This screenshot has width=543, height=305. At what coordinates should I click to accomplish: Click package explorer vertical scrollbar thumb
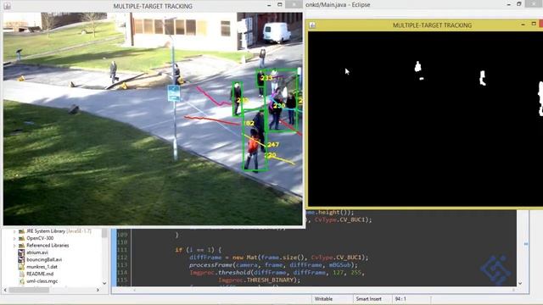coord(104,233)
